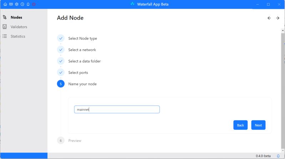The image size is (285, 159).
Task: Click the Waterfall App Beta title
Action: (153, 4)
